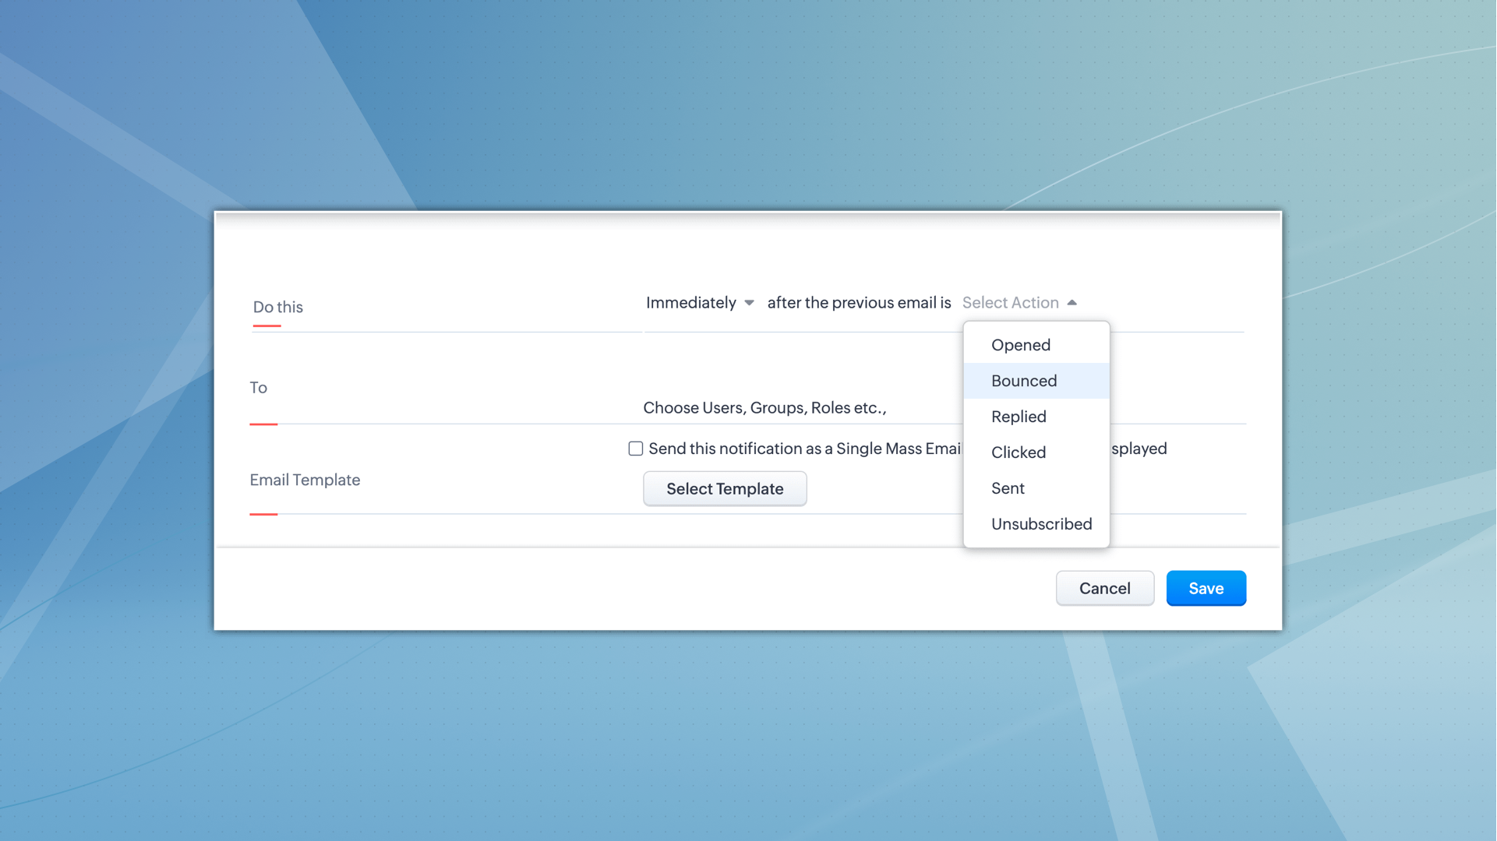Click the 'after the previous email is' text

click(858, 303)
